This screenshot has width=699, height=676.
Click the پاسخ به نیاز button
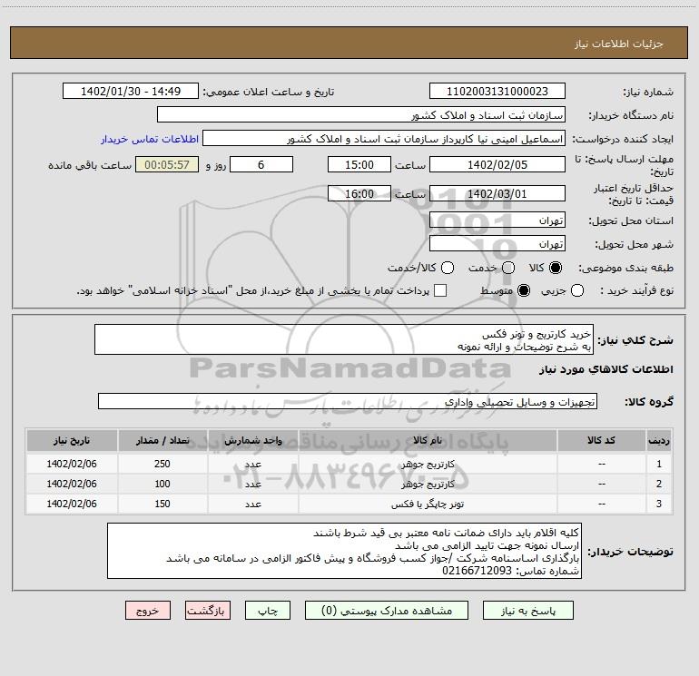pos(528,611)
